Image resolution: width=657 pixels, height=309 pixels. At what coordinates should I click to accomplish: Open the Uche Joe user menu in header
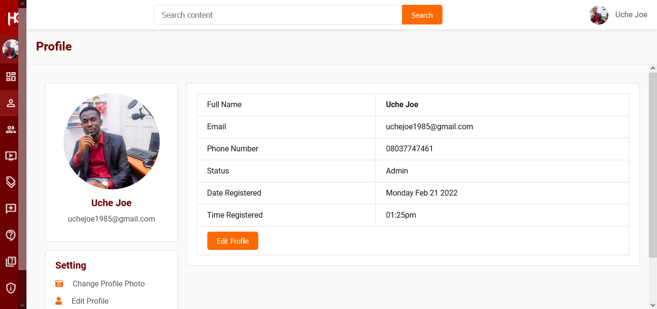click(619, 15)
